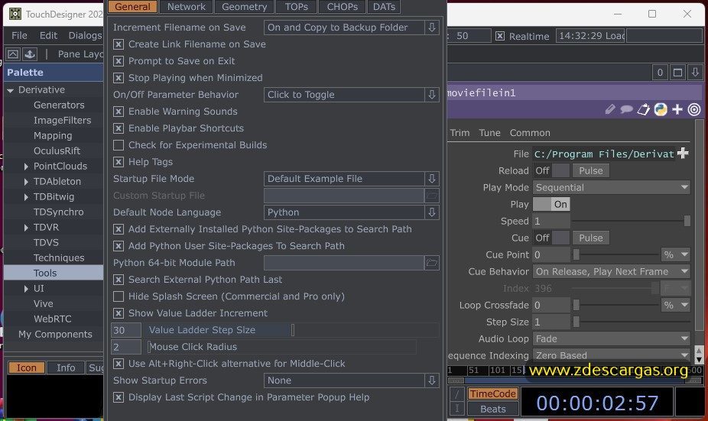Toggle Help Tags checkbox

(119, 162)
